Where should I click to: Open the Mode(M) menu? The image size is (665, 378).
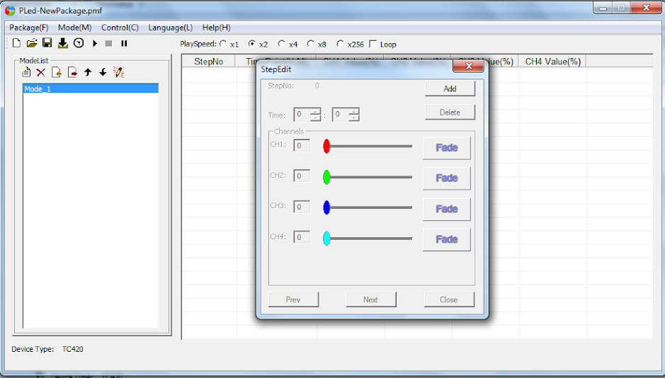point(74,28)
